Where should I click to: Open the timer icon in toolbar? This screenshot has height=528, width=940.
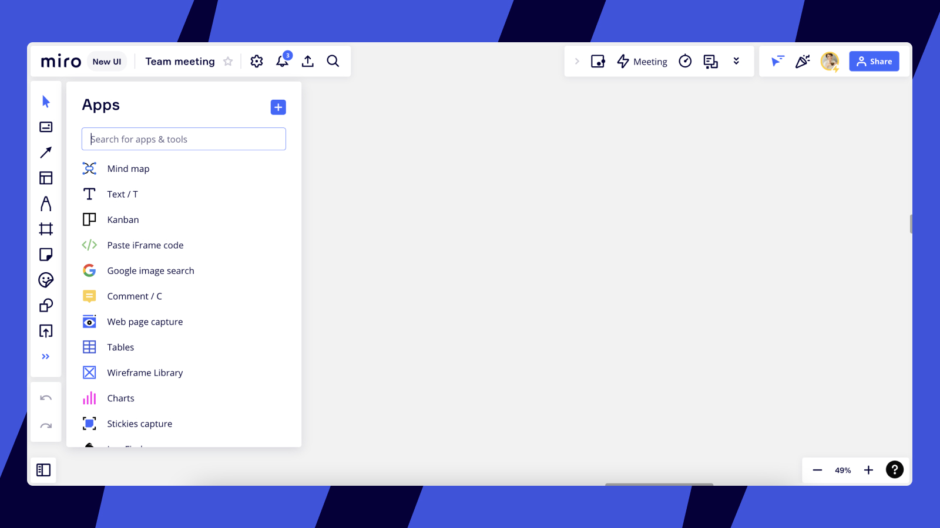click(x=685, y=62)
